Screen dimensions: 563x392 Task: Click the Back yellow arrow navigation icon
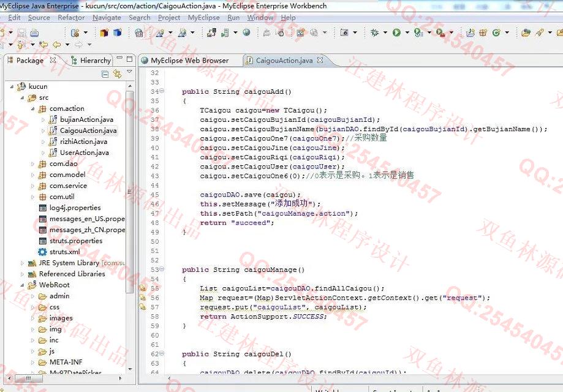point(57,45)
